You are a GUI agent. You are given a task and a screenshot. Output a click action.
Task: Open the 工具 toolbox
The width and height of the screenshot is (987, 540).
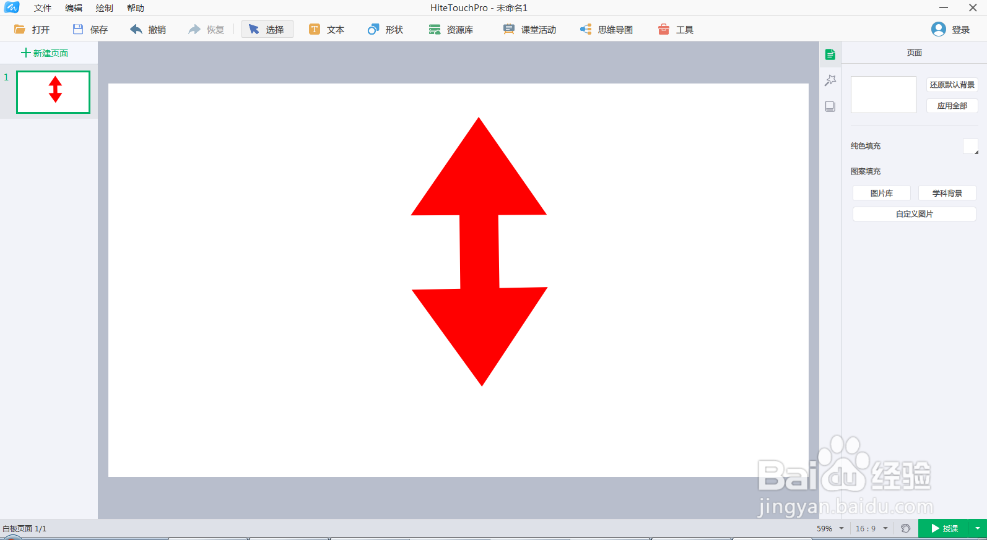point(676,29)
